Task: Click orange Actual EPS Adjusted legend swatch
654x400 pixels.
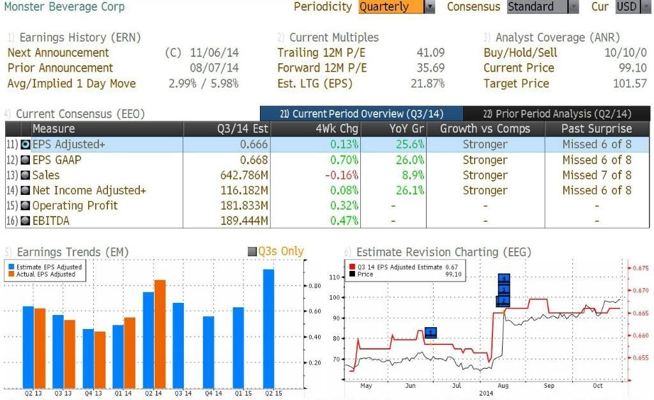Action: coord(11,275)
